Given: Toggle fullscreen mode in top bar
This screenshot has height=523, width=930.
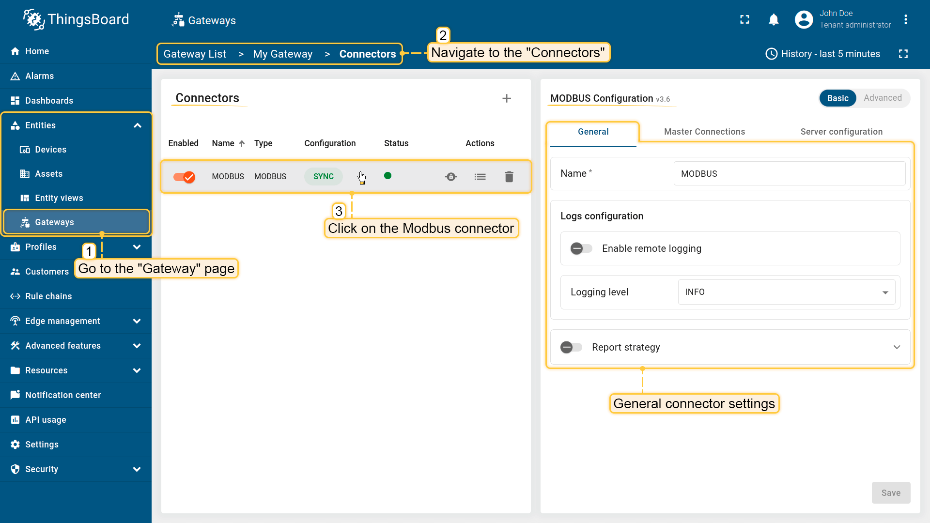Looking at the screenshot, I should [x=744, y=20].
